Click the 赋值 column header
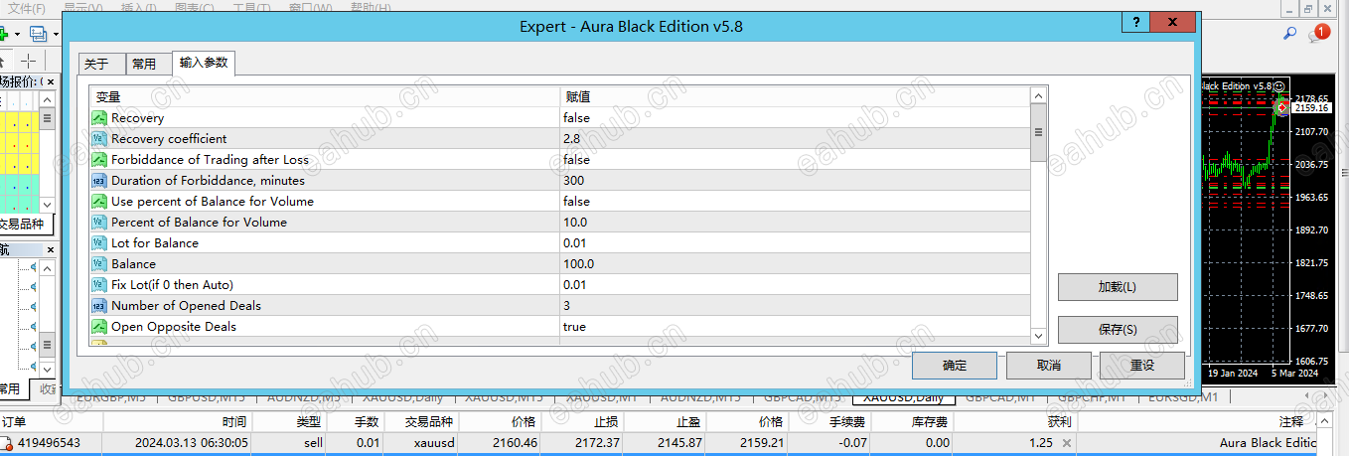1349x456 pixels. (x=795, y=97)
